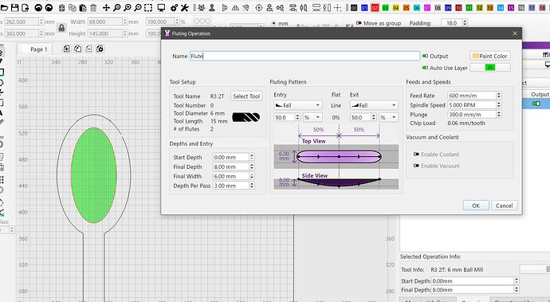
Task: Click the clipboard Paste icon in toolbar
Action: 83,7
